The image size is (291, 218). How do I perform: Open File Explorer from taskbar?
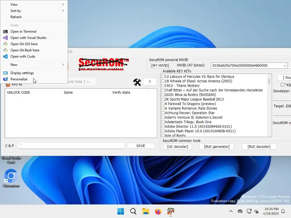pos(146,211)
